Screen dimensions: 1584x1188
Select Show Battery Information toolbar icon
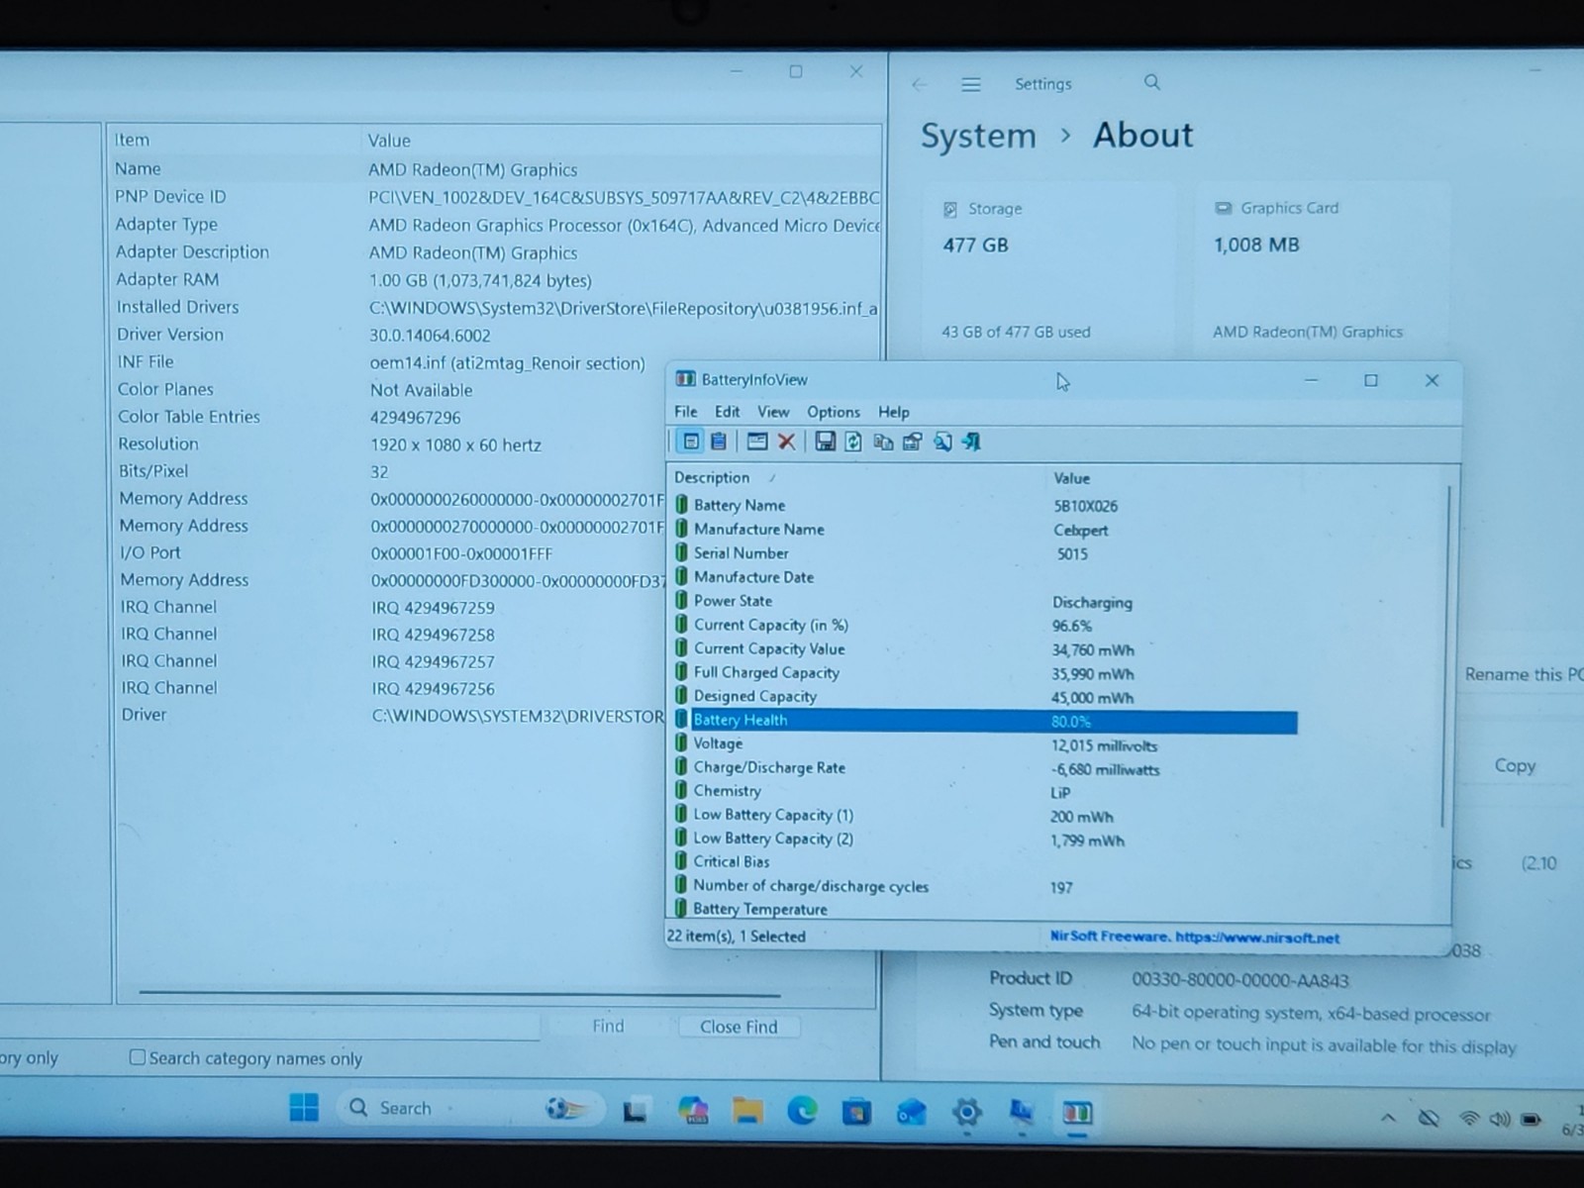pyautogui.click(x=691, y=442)
